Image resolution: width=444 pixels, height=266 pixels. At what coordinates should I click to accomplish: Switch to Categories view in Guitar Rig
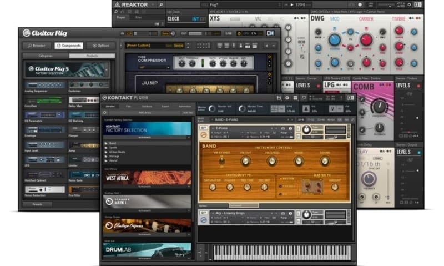tap(46, 56)
